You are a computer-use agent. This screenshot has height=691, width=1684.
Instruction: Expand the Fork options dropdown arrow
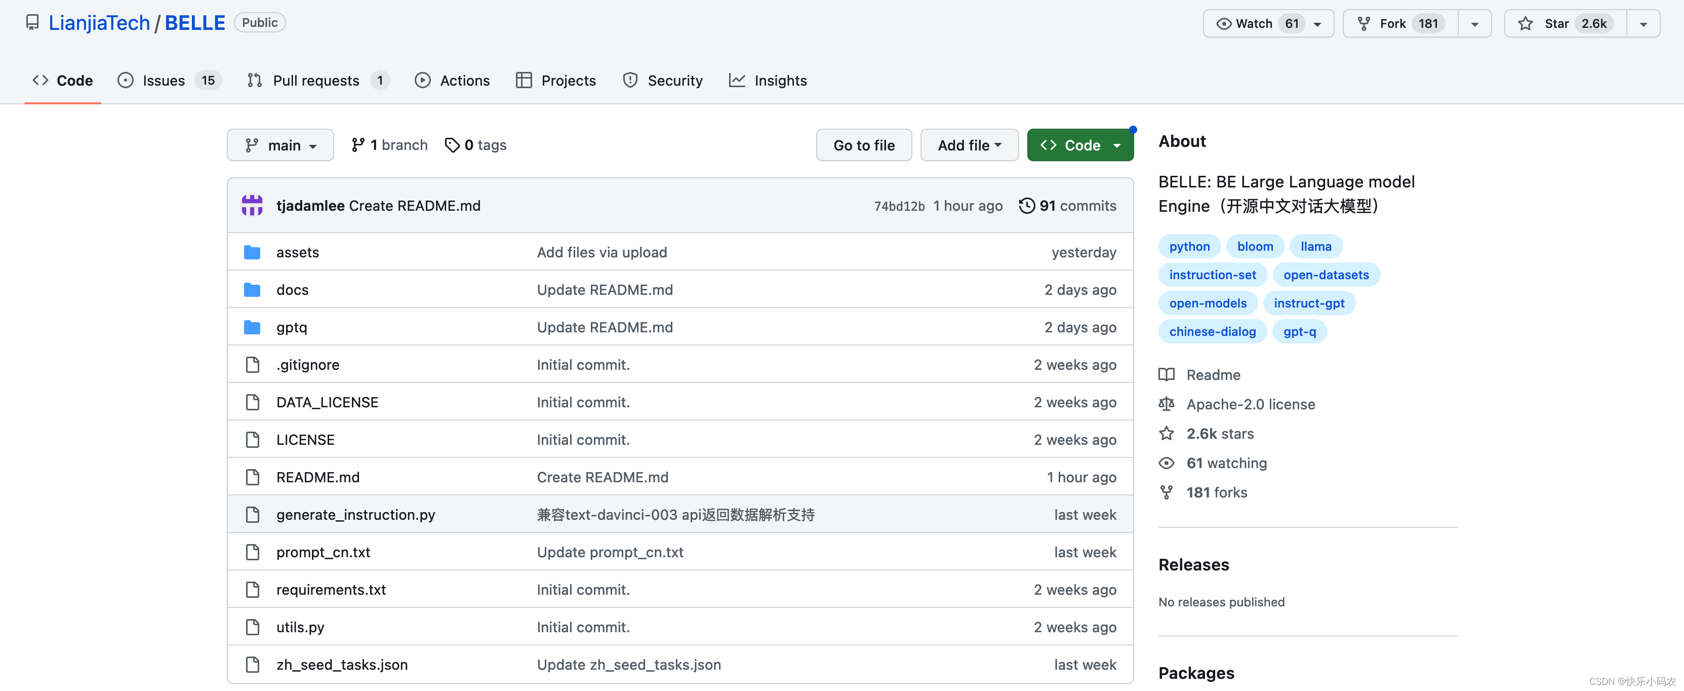pyautogui.click(x=1475, y=24)
